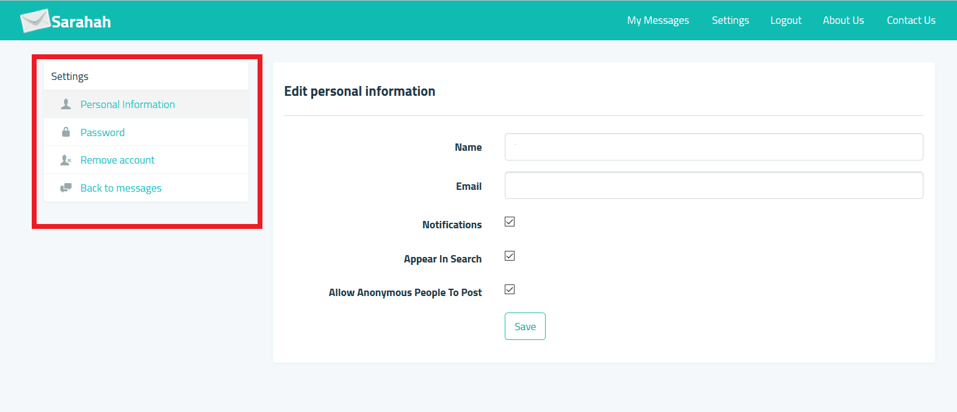Open the Contact Us page
957x412 pixels.
pyautogui.click(x=911, y=20)
